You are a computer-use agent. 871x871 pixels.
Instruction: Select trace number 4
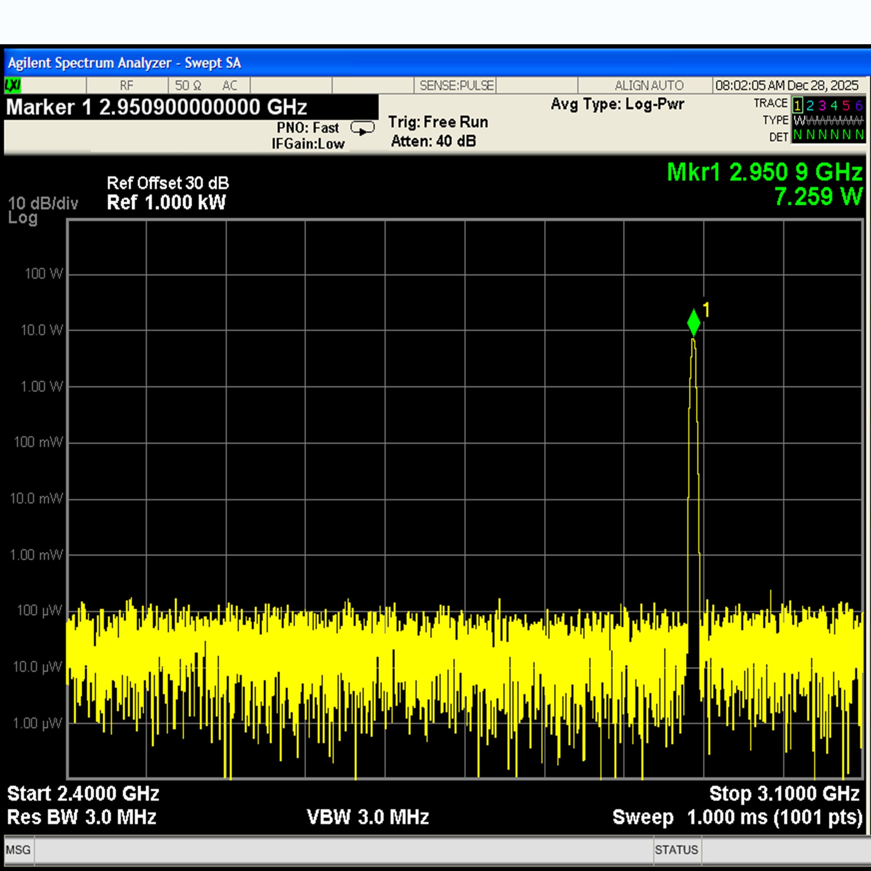[x=834, y=106]
